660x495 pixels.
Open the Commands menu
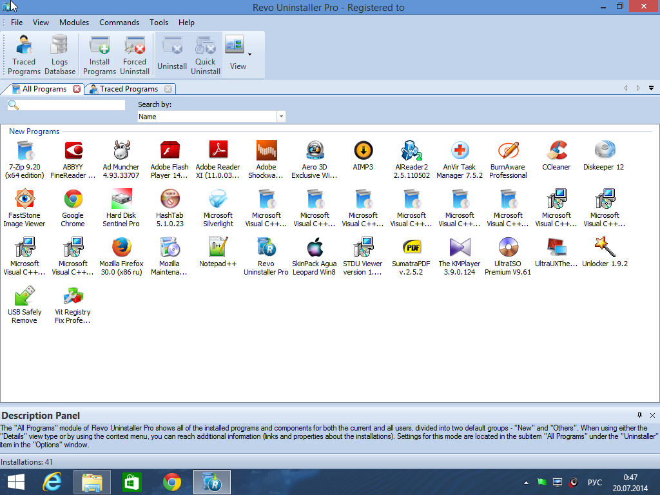tap(119, 23)
